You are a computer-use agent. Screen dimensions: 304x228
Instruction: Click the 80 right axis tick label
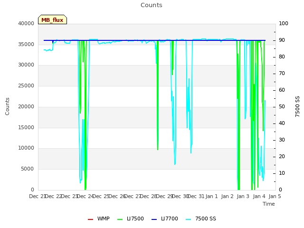[x=282, y=57]
